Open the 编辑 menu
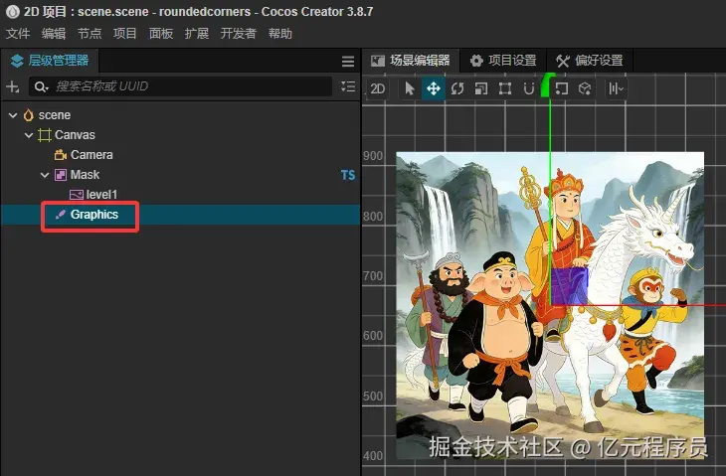726x476 pixels. (x=54, y=34)
